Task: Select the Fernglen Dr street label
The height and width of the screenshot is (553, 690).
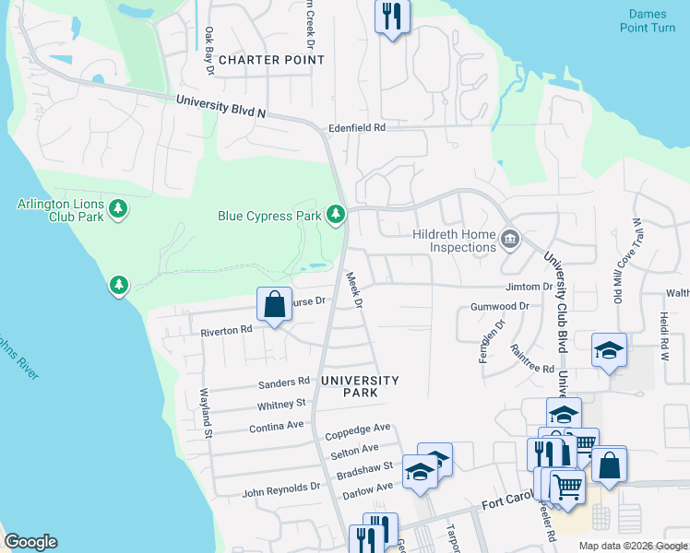Action: coord(492,342)
